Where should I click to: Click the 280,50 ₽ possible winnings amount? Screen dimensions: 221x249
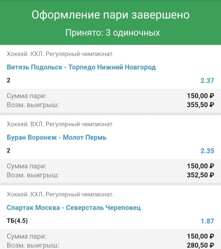tap(200, 245)
